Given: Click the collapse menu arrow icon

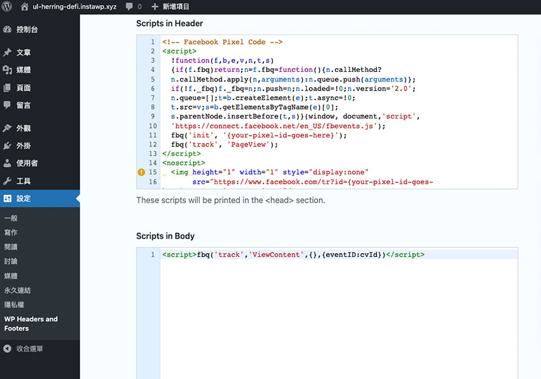Looking at the screenshot, I should coord(7,348).
